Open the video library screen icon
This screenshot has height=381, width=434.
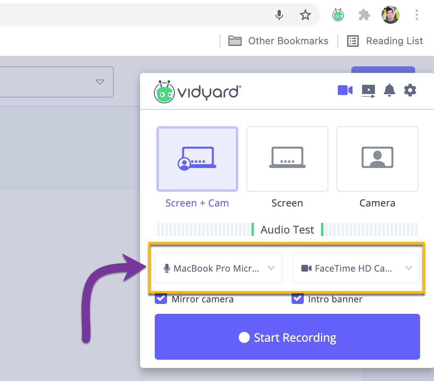(x=368, y=91)
